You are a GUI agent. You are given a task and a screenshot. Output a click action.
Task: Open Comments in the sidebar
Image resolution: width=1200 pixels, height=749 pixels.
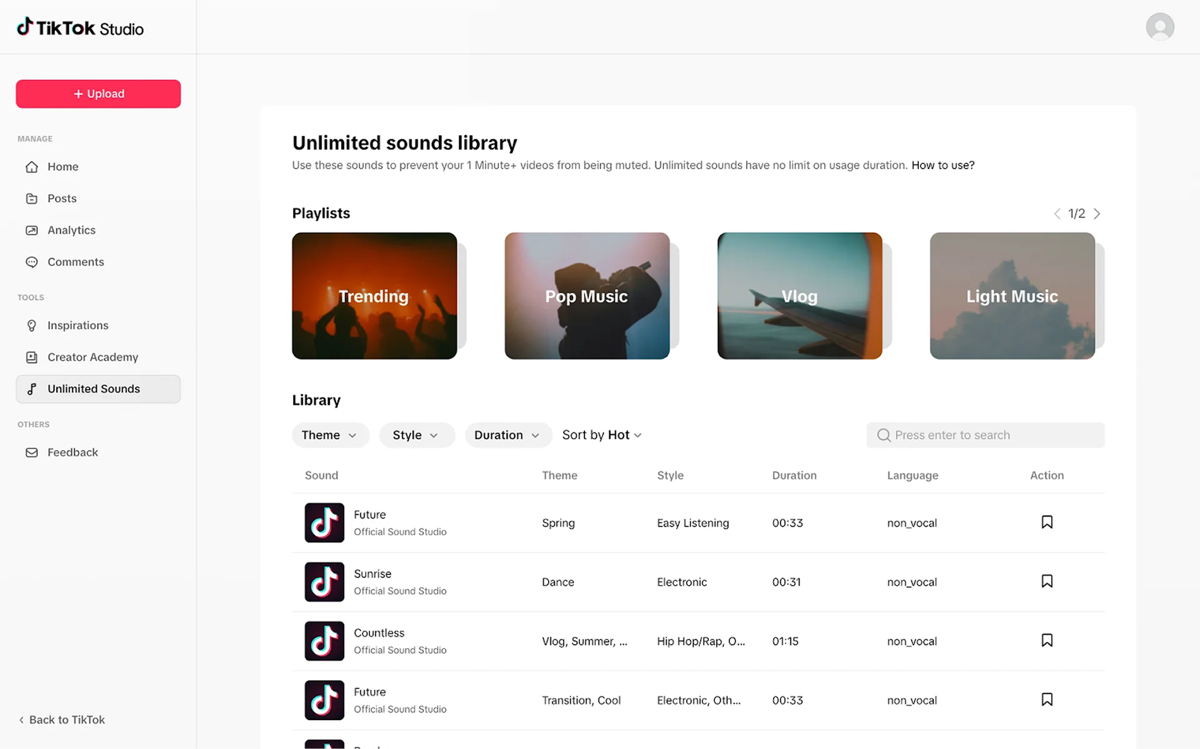[98, 262]
